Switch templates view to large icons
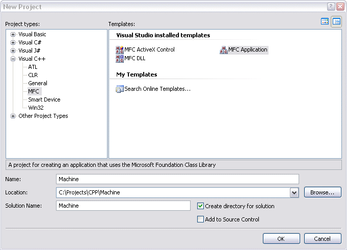347x250 pixels. (x=325, y=21)
